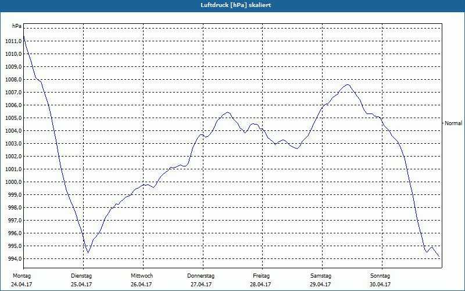This screenshot has height=291, width=465.
Task: Select the 995,0 axis value
Action: (15, 246)
